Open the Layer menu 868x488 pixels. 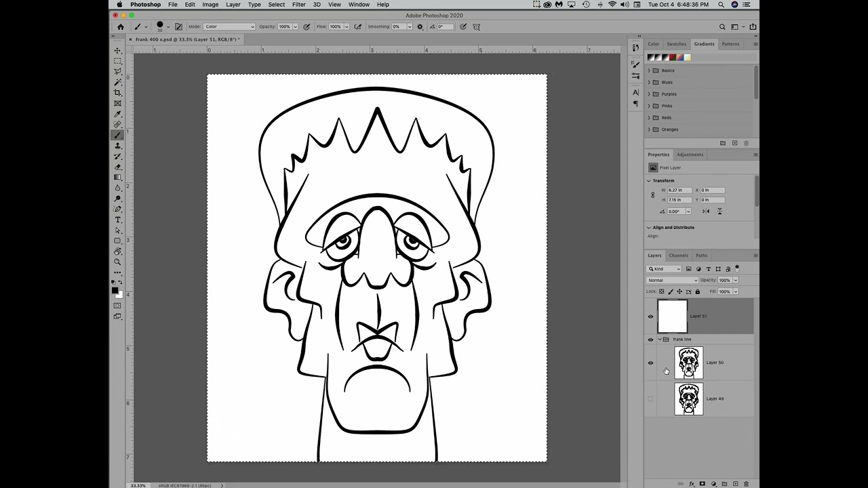click(233, 5)
